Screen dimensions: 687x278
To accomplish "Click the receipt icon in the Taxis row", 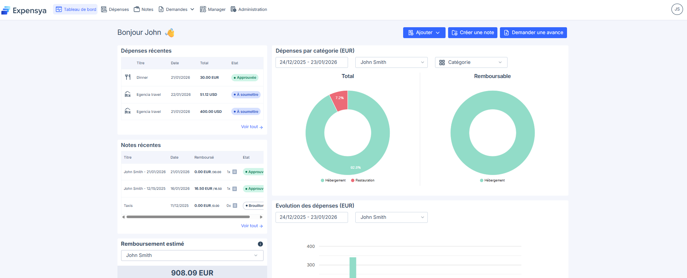I will tap(235, 206).
